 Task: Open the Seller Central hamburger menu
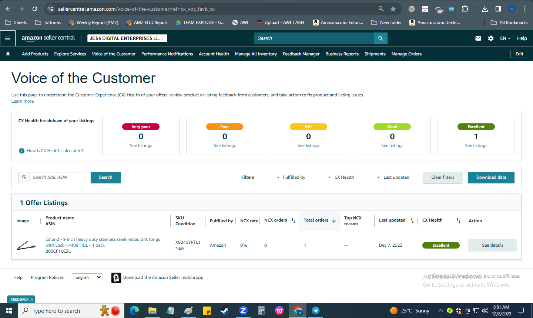pyautogui.click(x=8, y=38)
